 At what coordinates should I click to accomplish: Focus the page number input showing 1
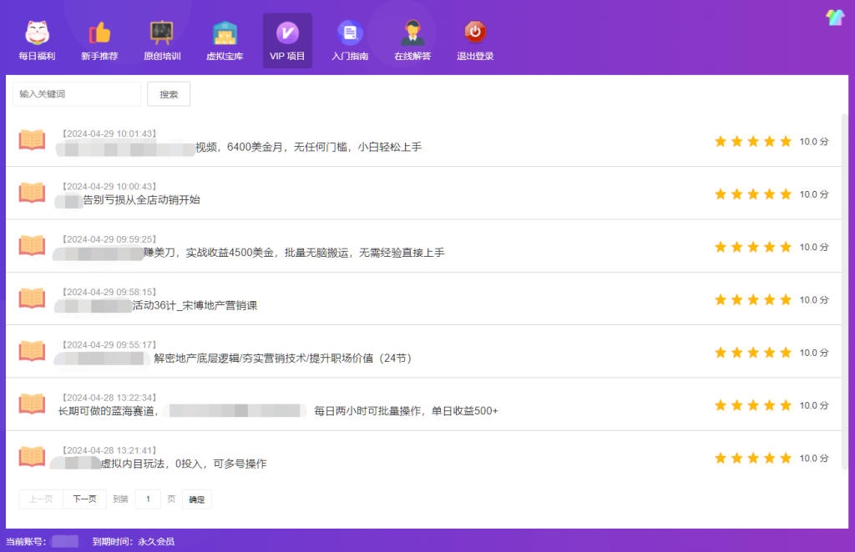(148, 499)
